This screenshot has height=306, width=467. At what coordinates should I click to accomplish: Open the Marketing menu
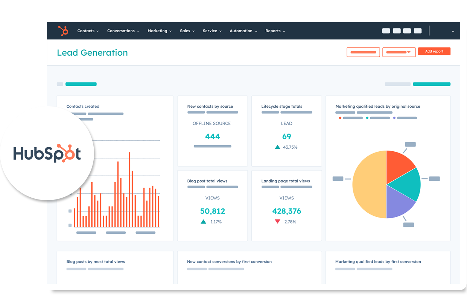coord(160,31)
